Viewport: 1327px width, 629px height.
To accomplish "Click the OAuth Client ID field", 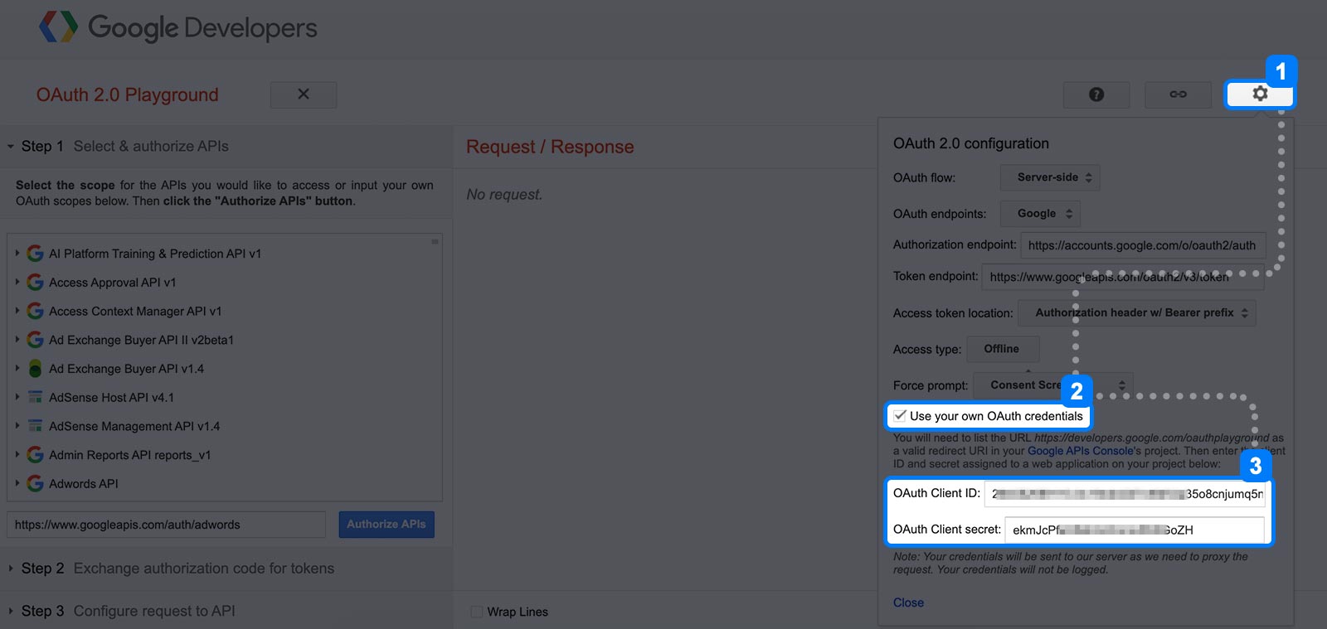I will click(x=1125, y=494).
